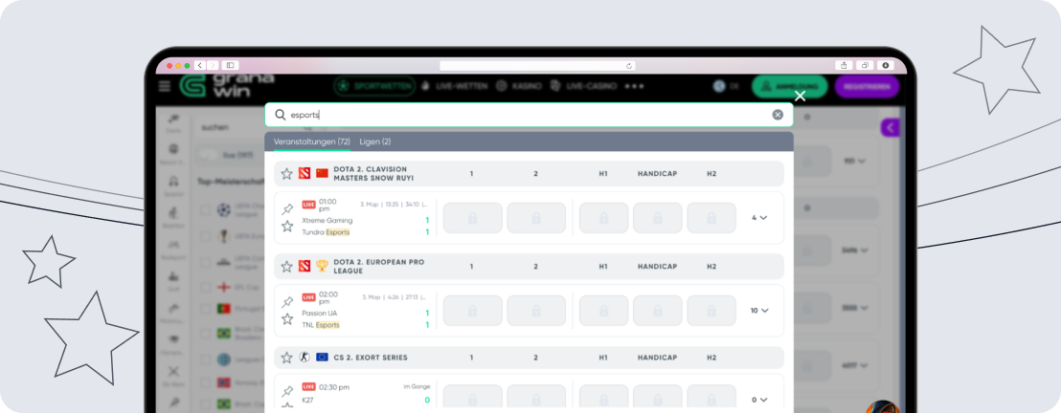Image resolution: width=1061 pixels, height=413 pixels.
Task: Favorite the Dota 2 Clavision Masters Snow Ruyi league star
Action: click(287, 174)
